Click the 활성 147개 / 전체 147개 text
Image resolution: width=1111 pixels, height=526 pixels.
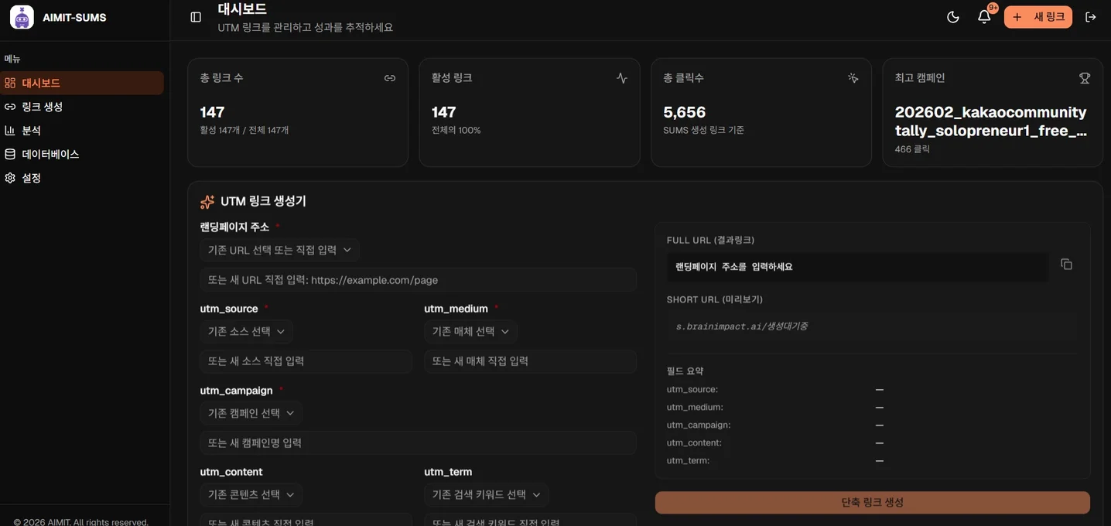tap(244, 130)
